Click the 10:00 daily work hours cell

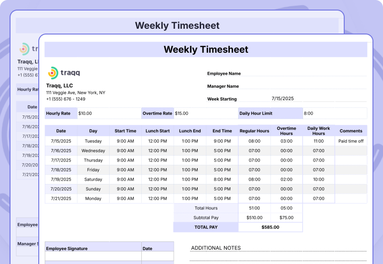click(x=318, y=179)
